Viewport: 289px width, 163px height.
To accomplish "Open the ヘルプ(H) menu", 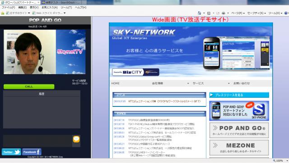I will [80, 8].
